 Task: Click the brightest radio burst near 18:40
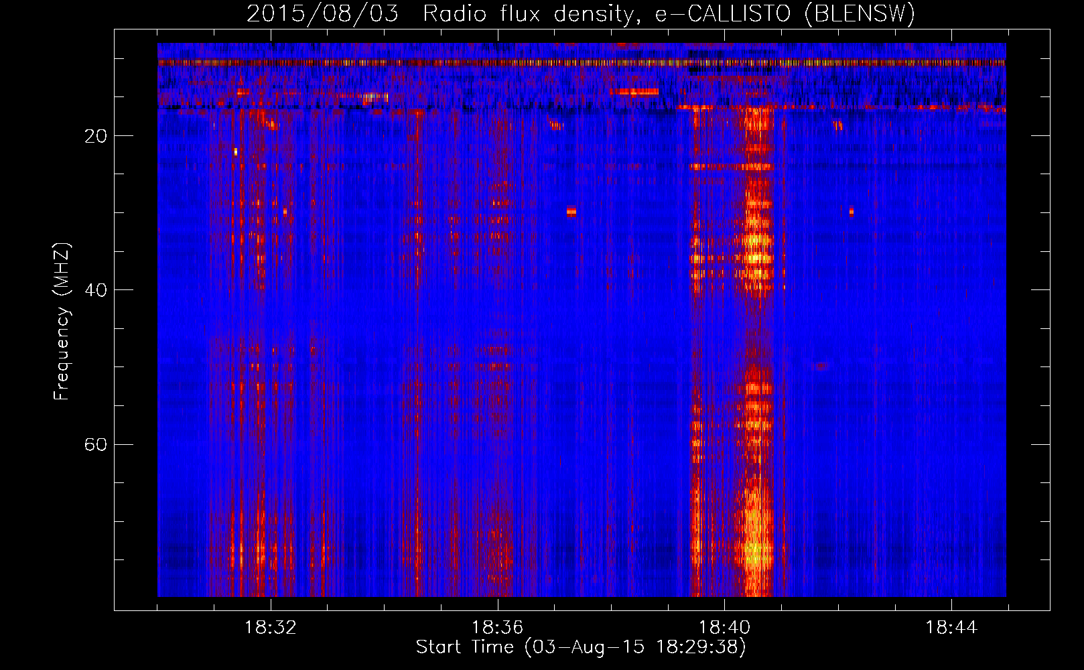point(758,352)
